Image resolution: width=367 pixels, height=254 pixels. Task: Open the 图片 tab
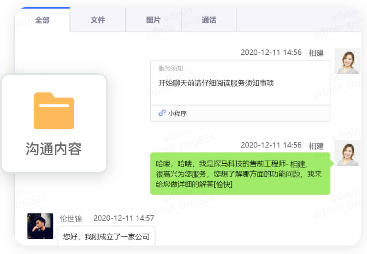point(153,20)
